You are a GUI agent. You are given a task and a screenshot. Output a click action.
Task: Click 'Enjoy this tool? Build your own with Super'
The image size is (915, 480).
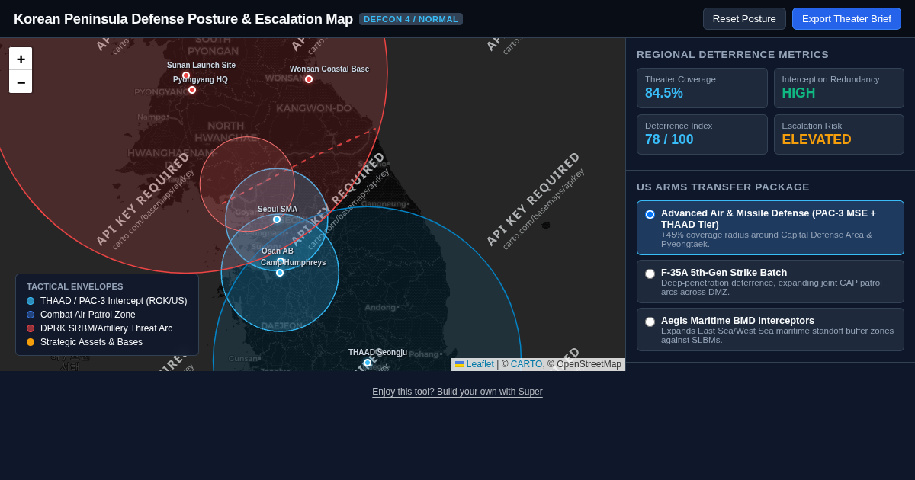[457, 392]
